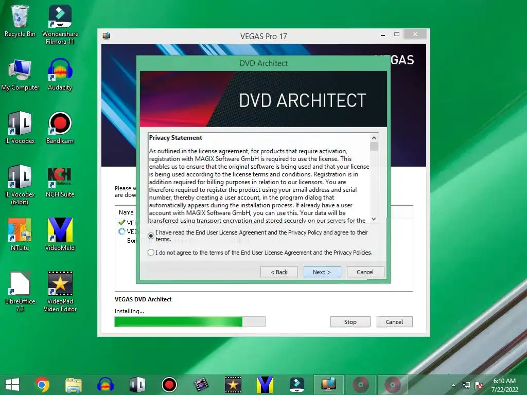The image size is (527, 395).
Task: Open Action Center flag tray icon
Action: 479,385
